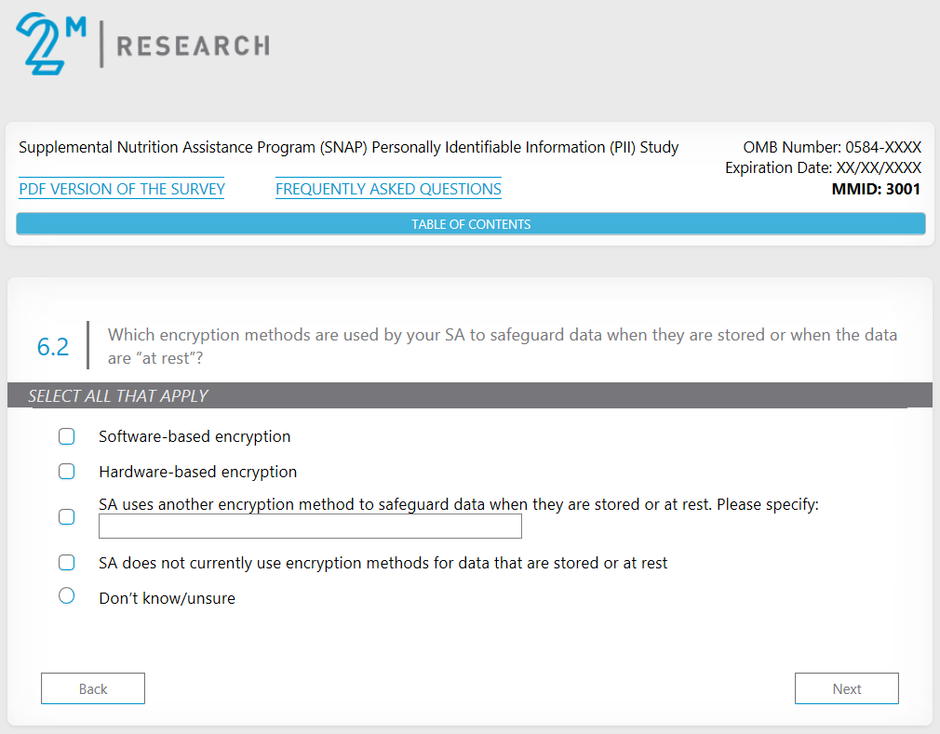Click the 'Don't know/unsure' label text
This screenshot has height=734, width=940.
(x=168, y=598)
